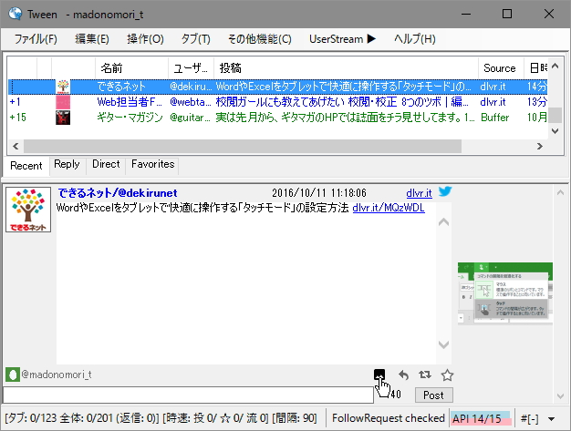Image resolution: width=571 pixels, height=431 pixels.
Task: Click the reply arrow icon
Action: click(403, 375)
